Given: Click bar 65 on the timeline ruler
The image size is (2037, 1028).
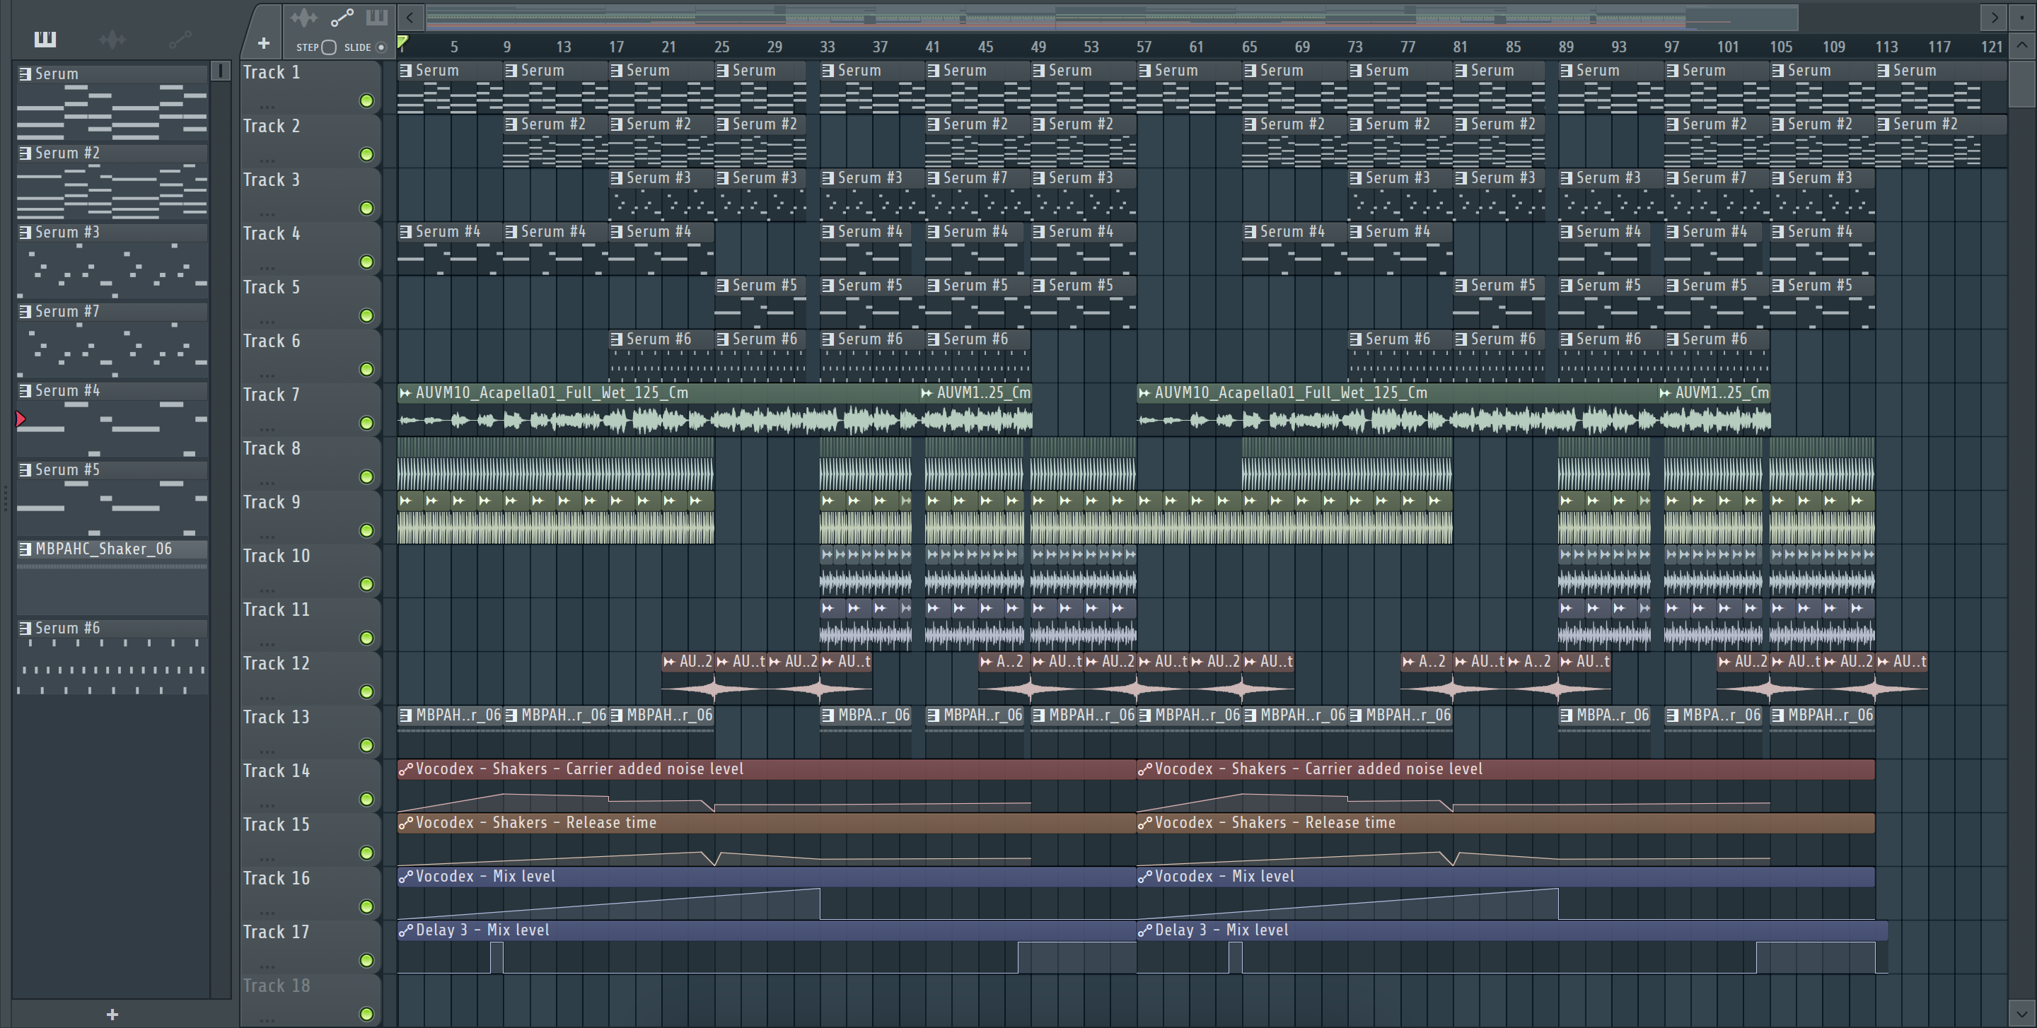Looking at the screenshot, I should (1249, 47).
